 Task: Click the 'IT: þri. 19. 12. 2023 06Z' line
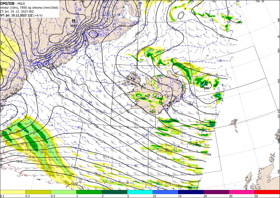click(17, 11)
